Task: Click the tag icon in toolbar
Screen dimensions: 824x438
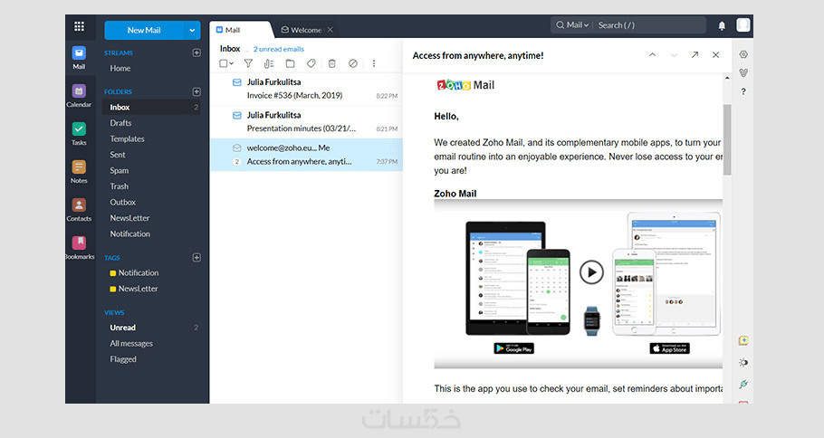Action: point(311,63)
